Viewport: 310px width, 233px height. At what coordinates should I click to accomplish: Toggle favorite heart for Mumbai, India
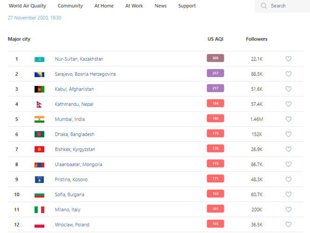289,119
